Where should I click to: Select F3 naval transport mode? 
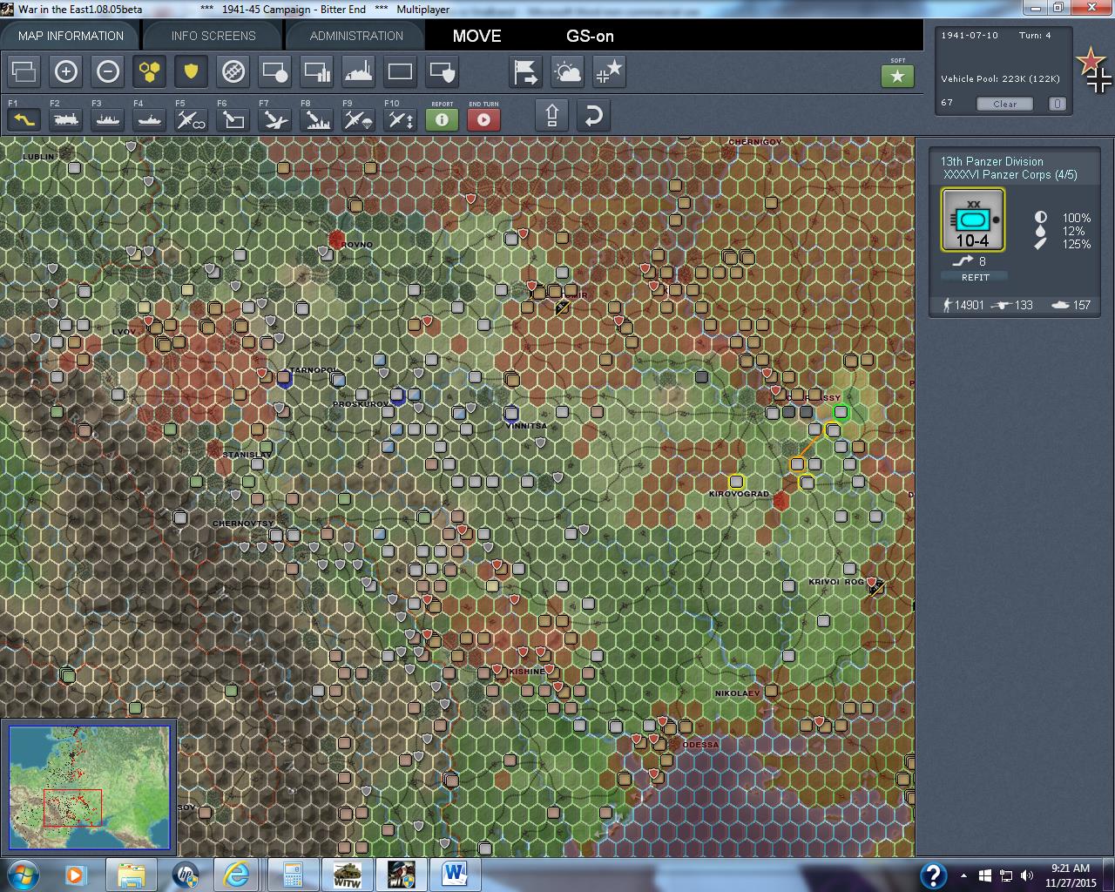click(108, 119)
